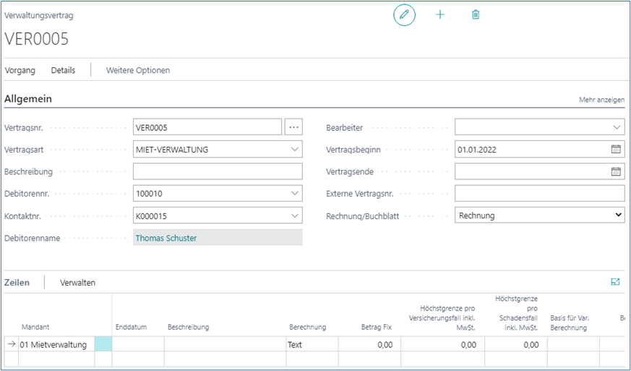This screenshot has width=631, height=371.
Task: Open the Bearbeiter dropdown
Action: [616, 127]
